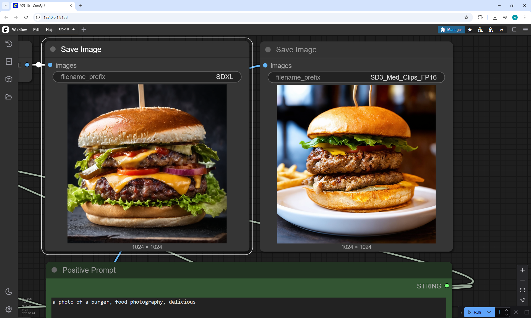
Task: Increase the batch count stepper up arrow
Action: coord(507,310)
